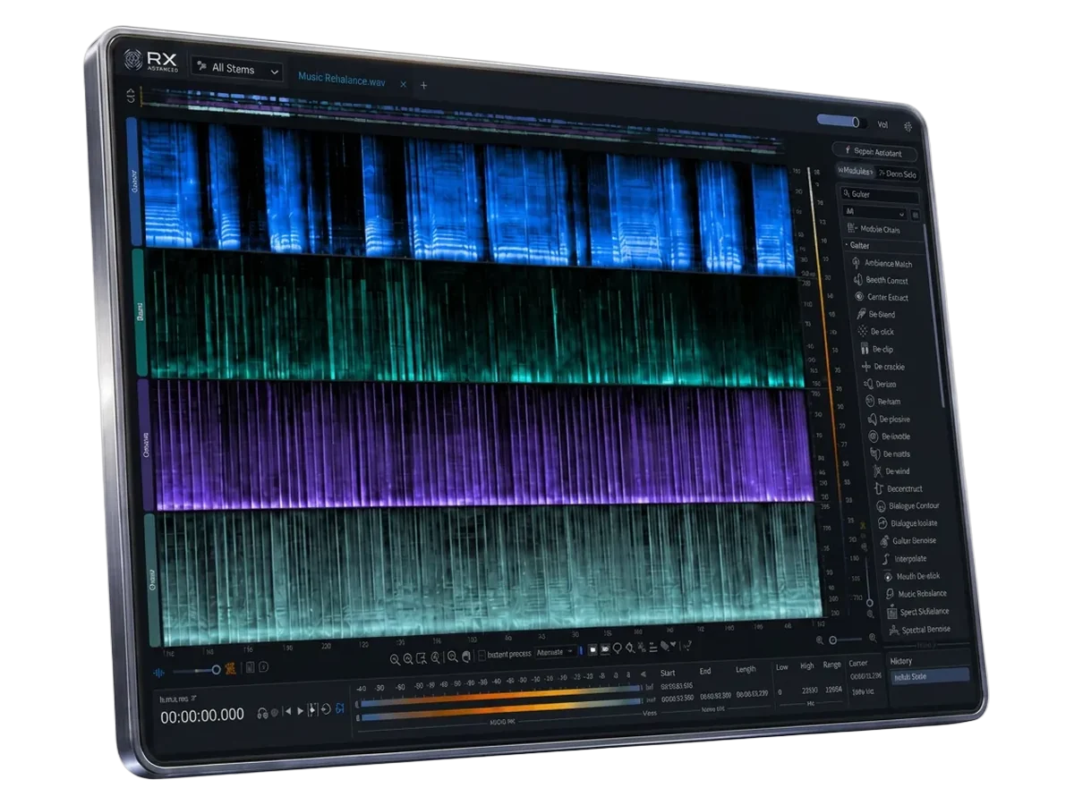
Task: Open the De-reverb module
Action: 888,436
